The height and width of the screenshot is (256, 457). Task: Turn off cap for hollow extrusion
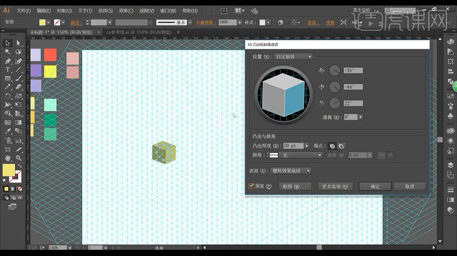341,146
